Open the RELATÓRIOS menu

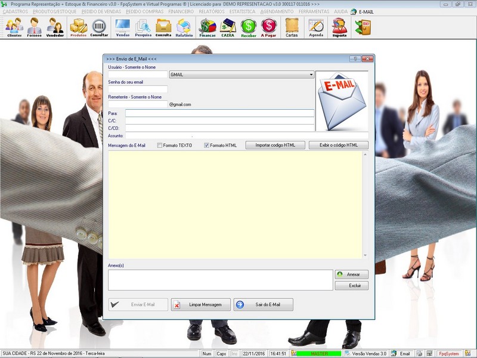(x=212, y=11)
